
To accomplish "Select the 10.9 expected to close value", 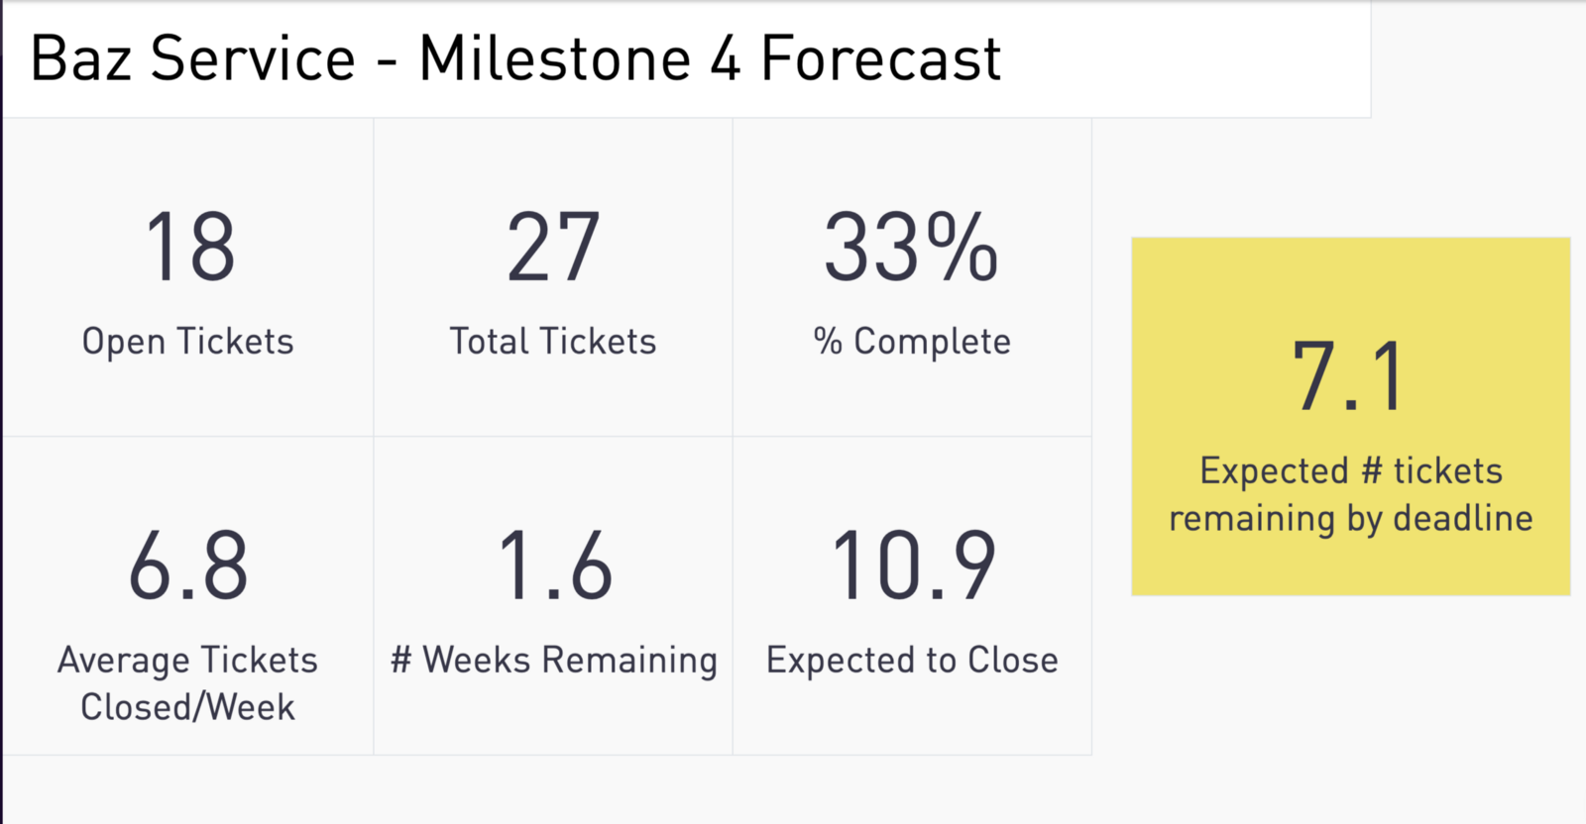I will (913, 566).
